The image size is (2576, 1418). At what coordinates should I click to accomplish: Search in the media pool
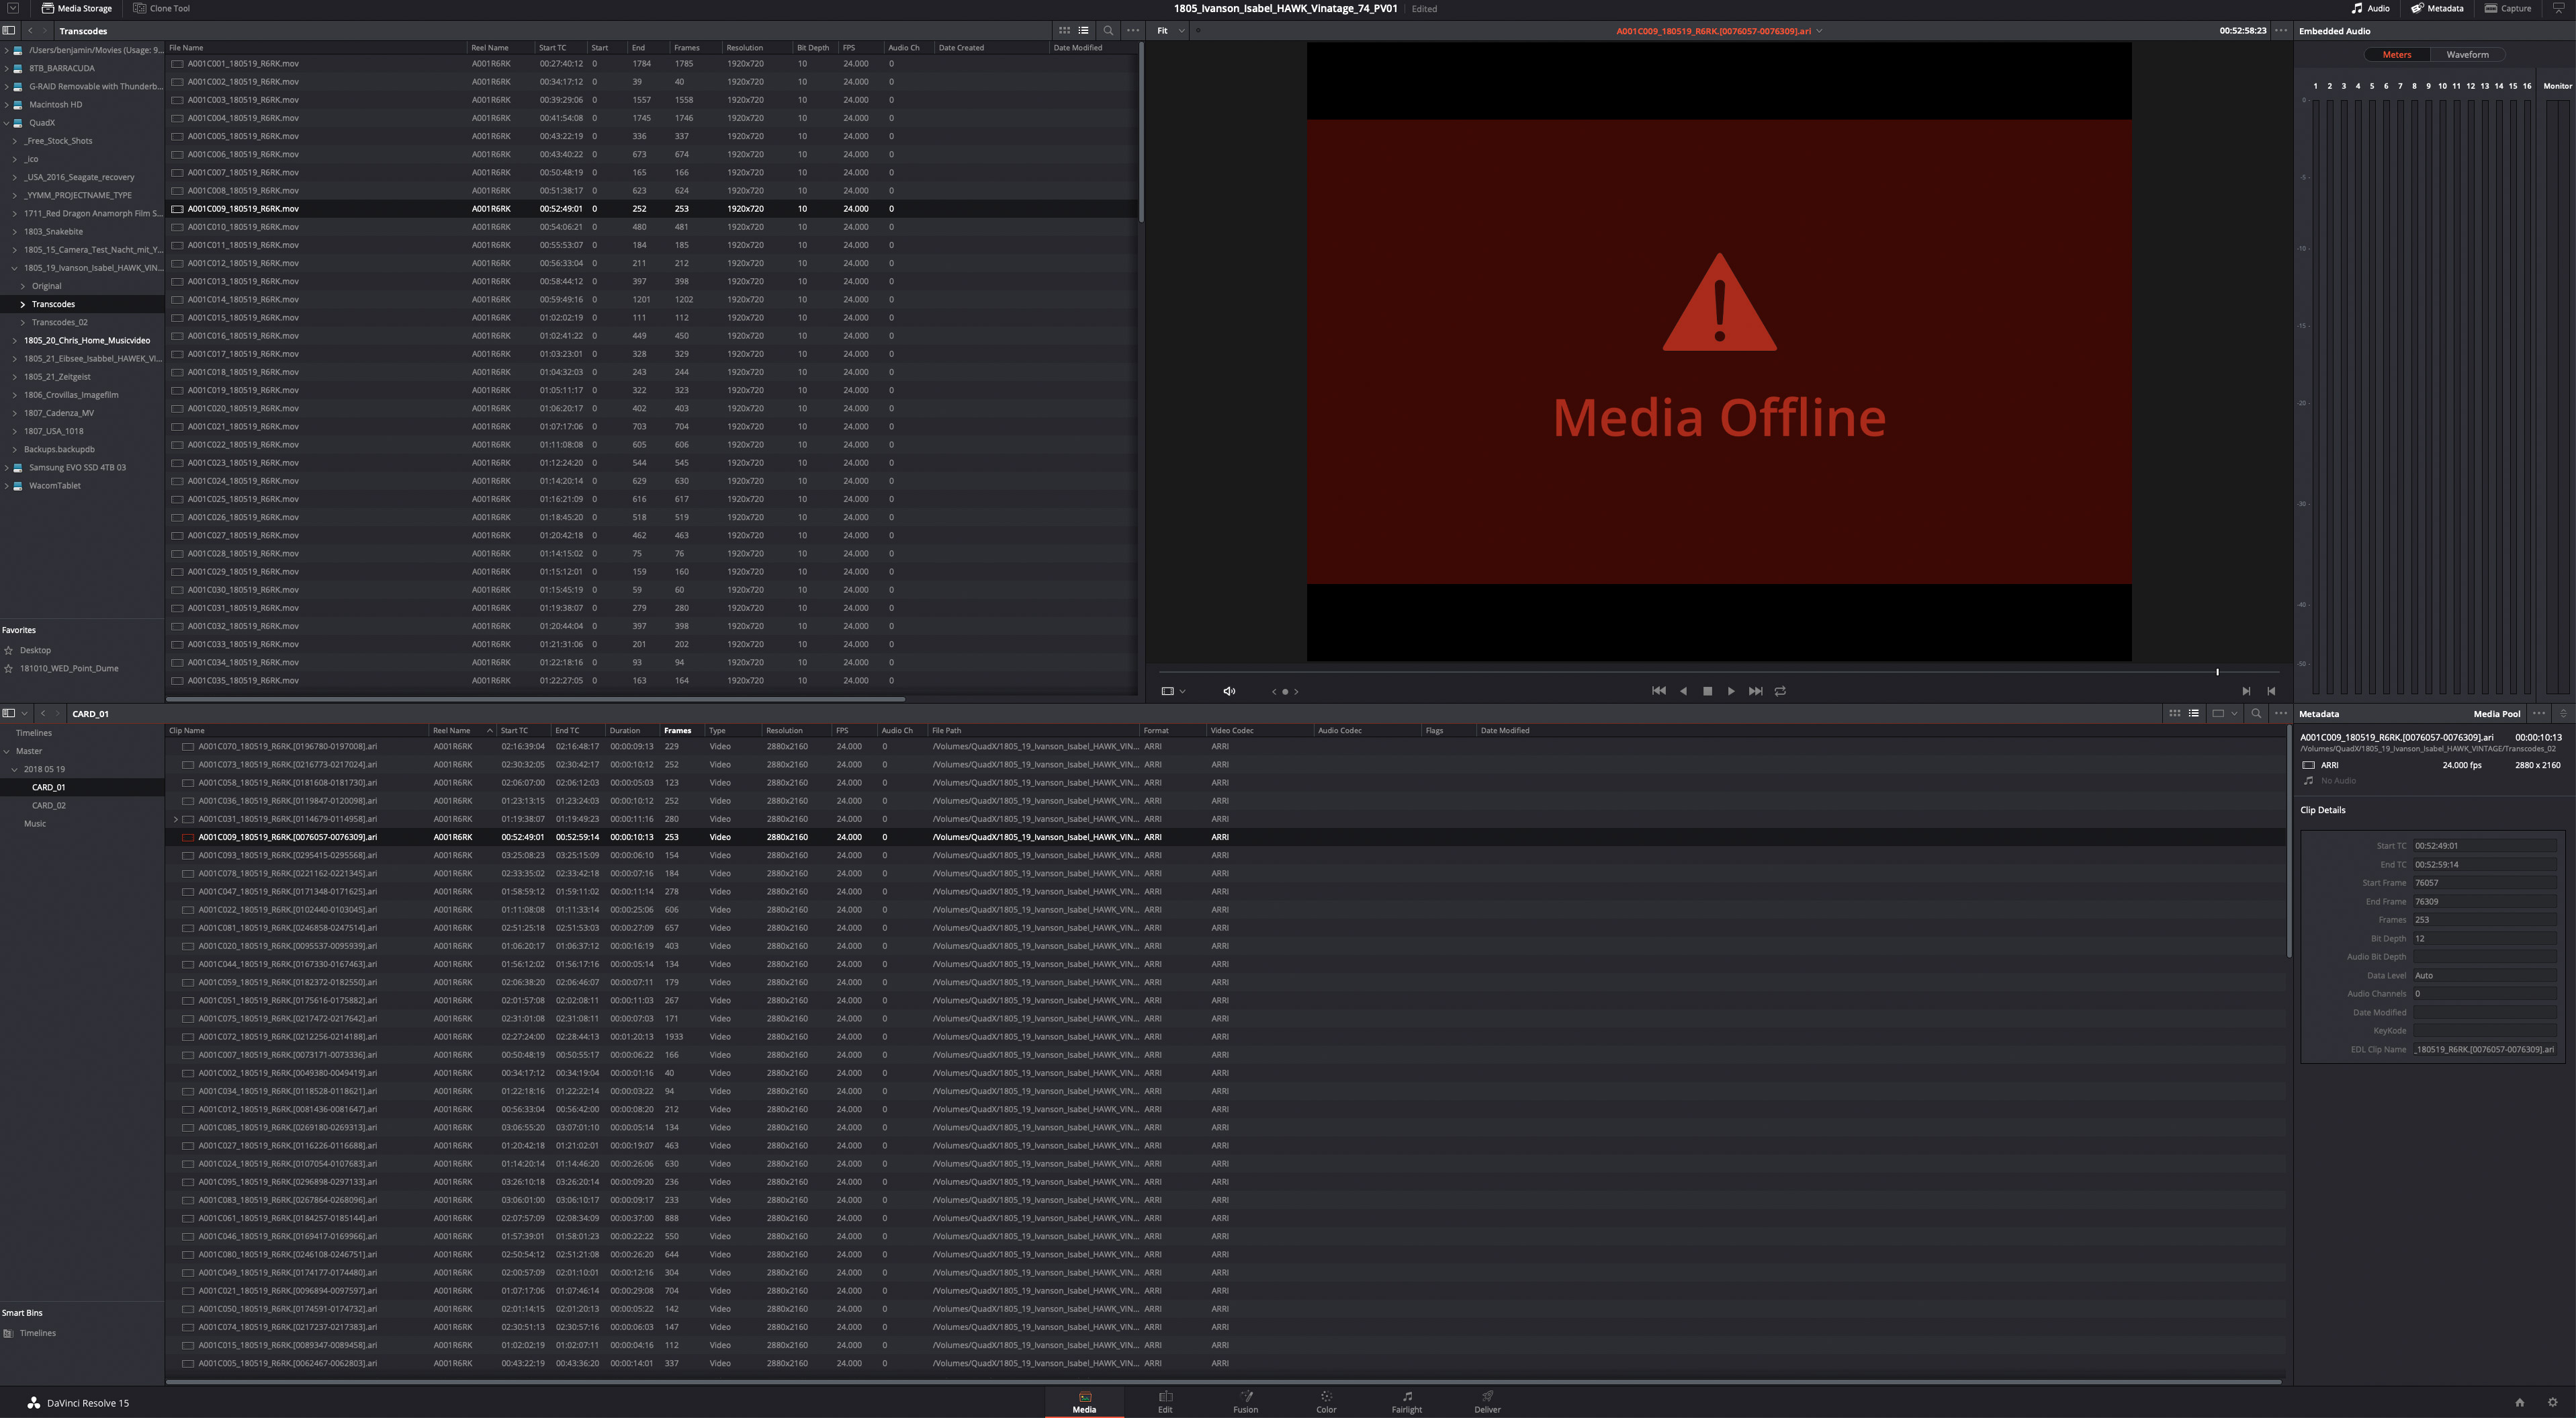point(2256,714)
